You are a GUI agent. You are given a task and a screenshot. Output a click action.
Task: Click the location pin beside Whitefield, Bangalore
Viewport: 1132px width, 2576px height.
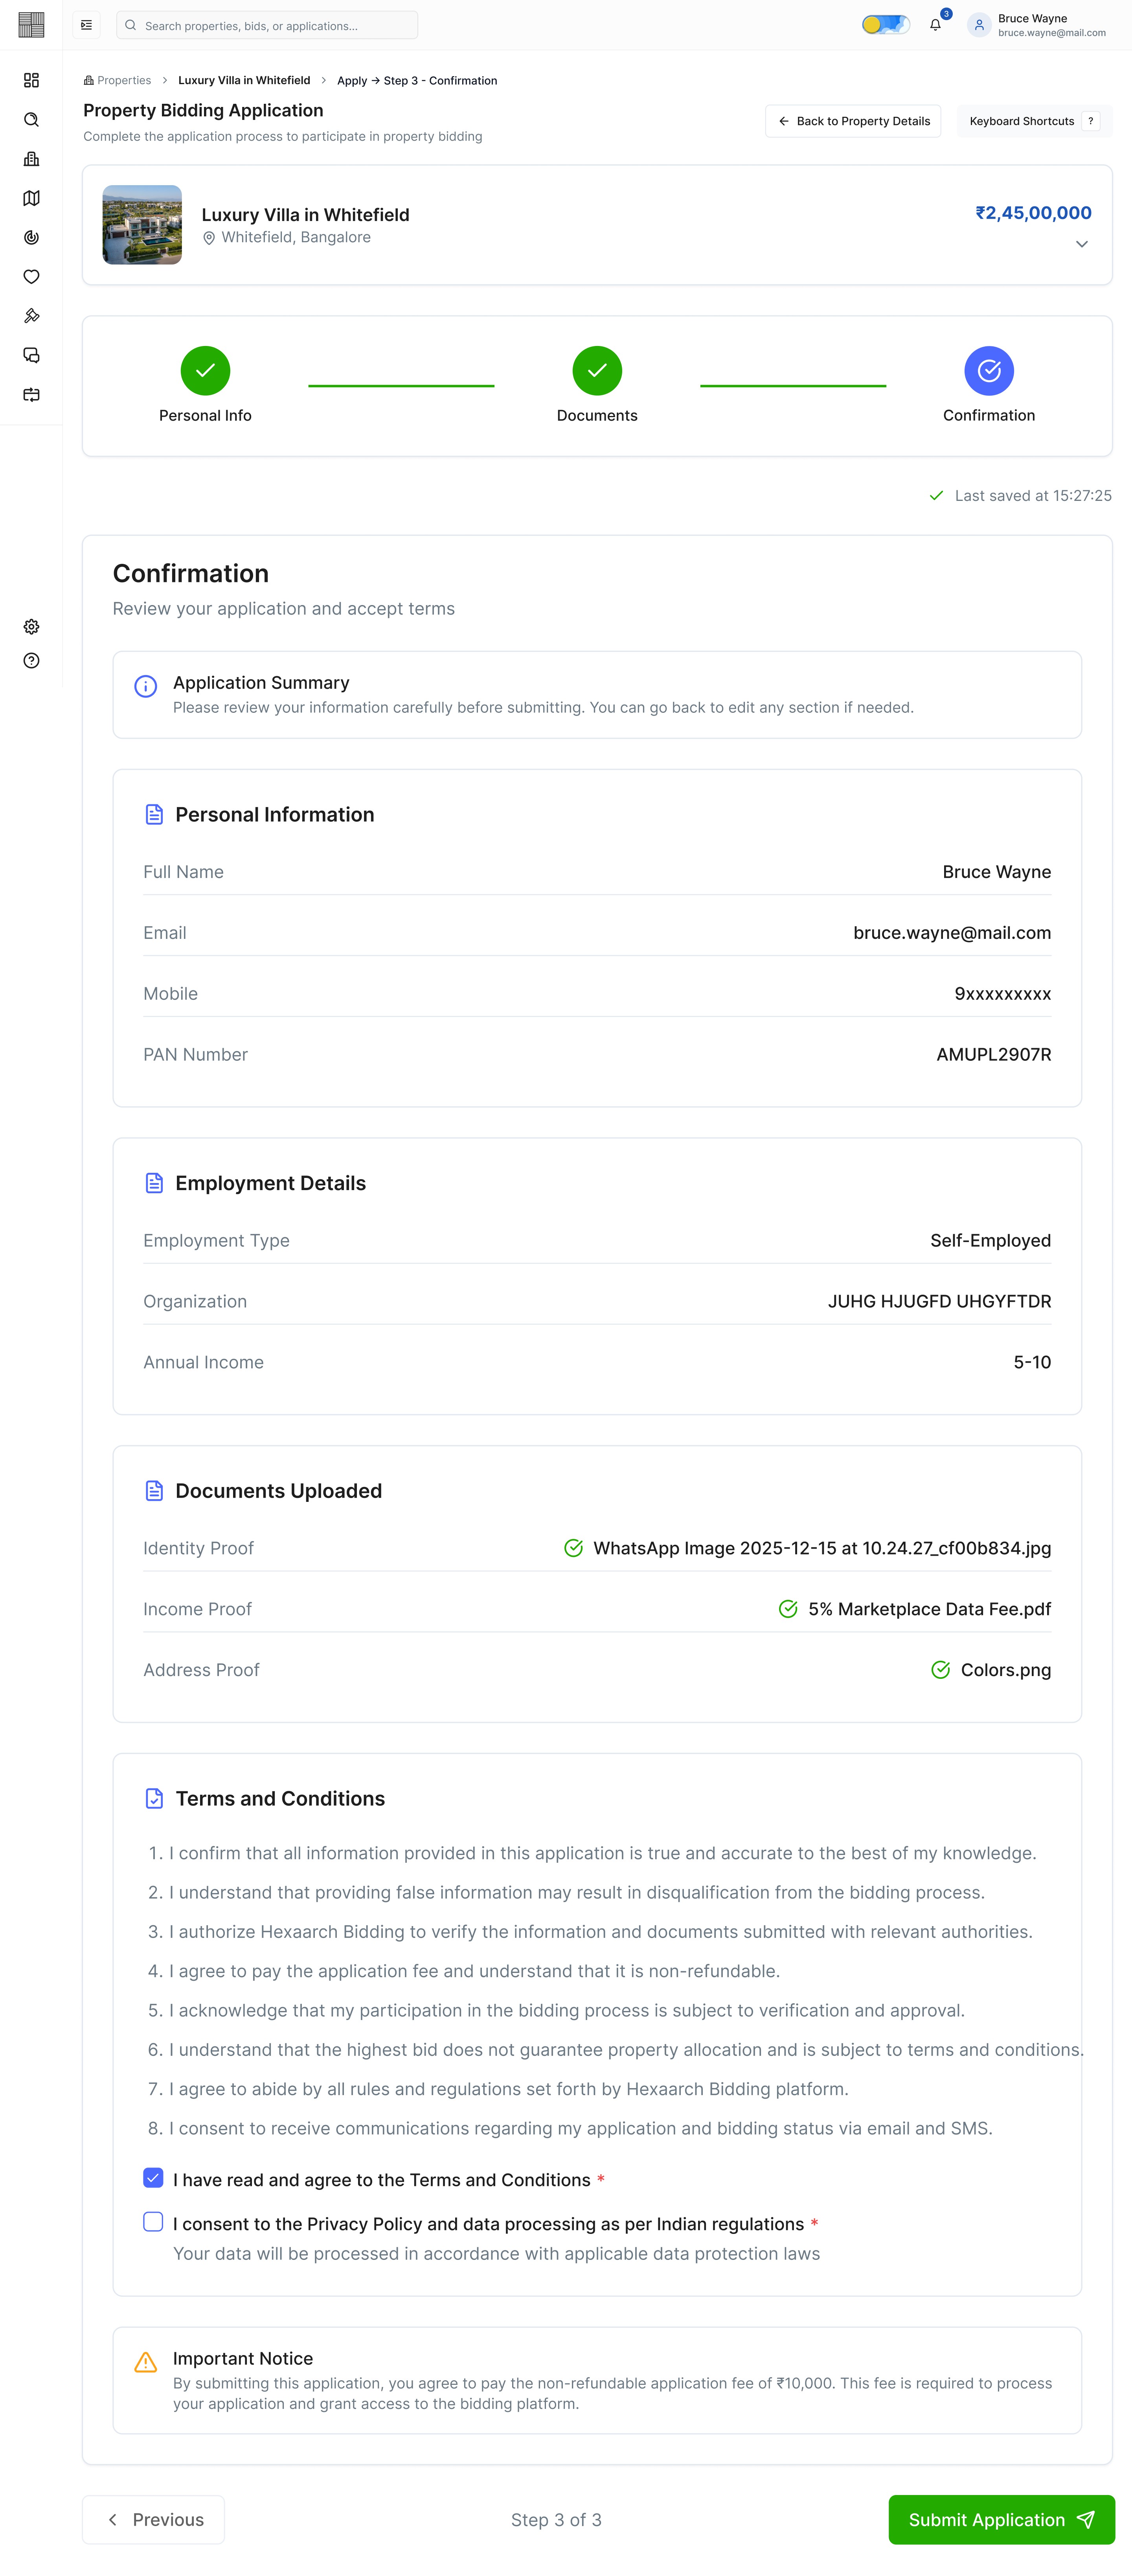click(x=209, y=238)
